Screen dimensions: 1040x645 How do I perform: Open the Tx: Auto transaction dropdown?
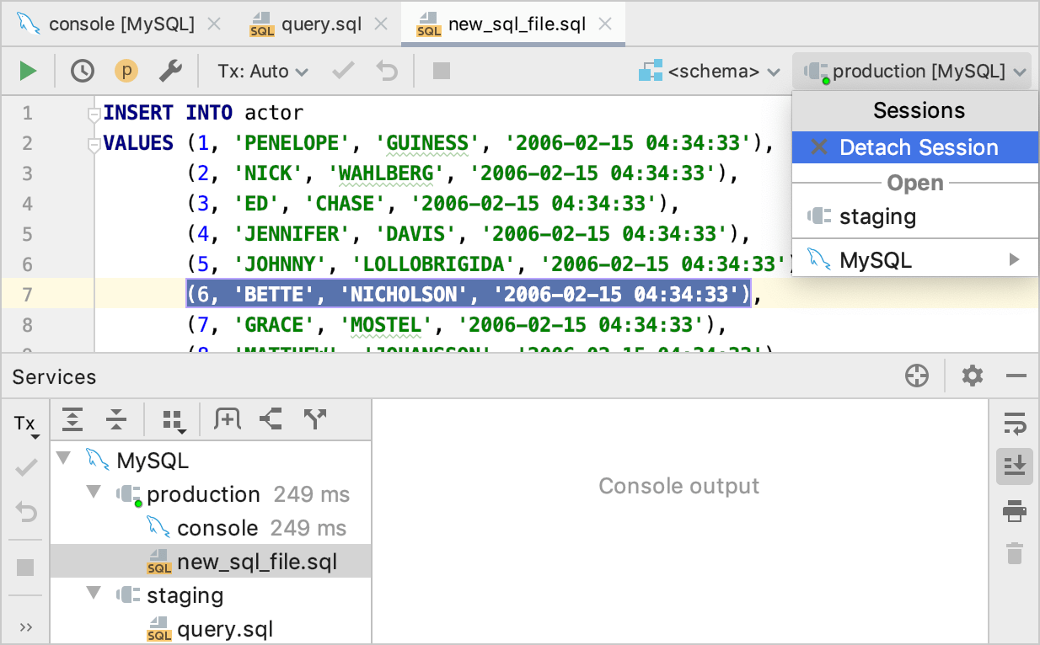coord(263,72)
